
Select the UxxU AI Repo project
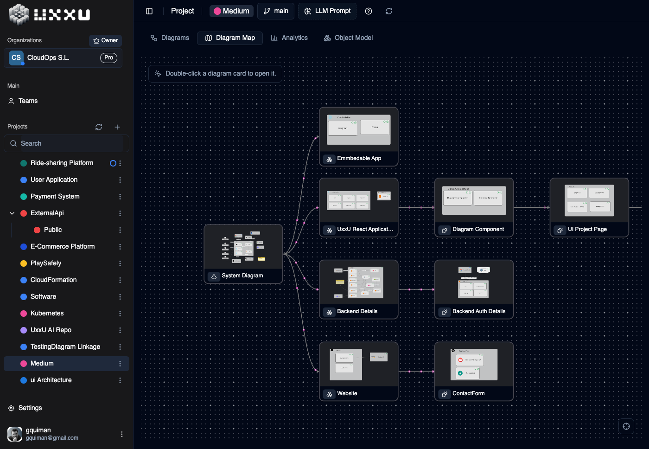tap(66, 330)
